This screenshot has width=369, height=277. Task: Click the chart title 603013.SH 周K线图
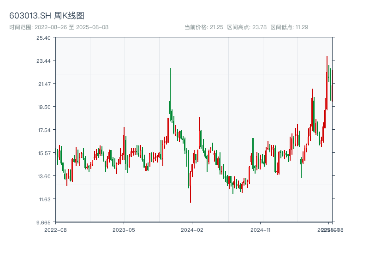click(47, 16)
